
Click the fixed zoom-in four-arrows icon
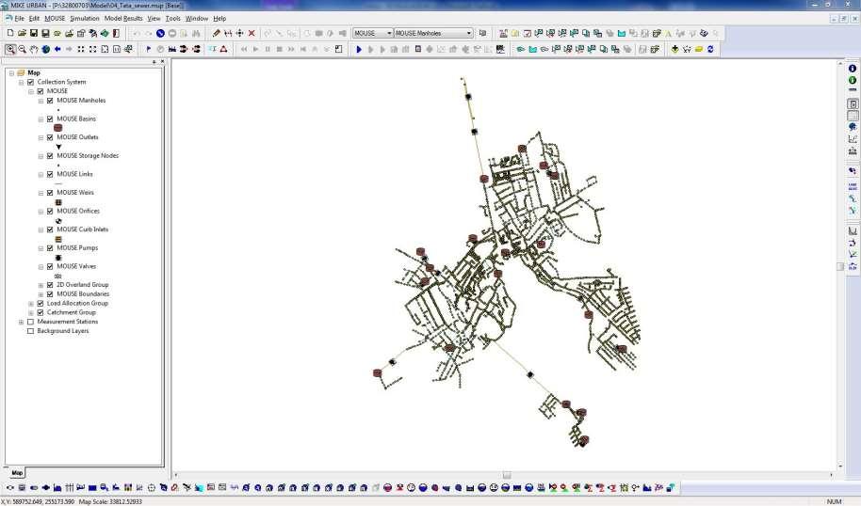click(81, 49)
